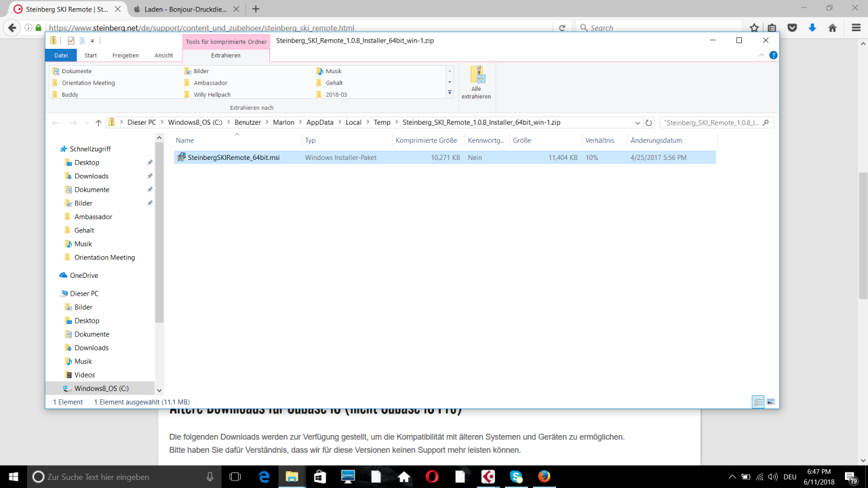Choose Willy Hellpach as extraction destination
The image size is (868, 488).
210,95
